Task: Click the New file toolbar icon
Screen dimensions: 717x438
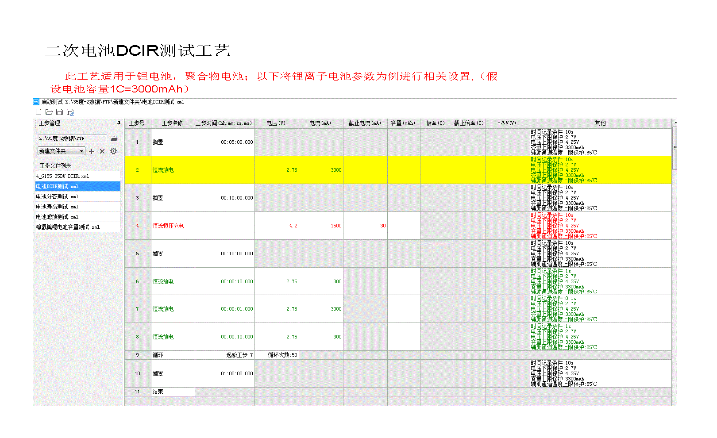Action: click(x=39, y=112)
